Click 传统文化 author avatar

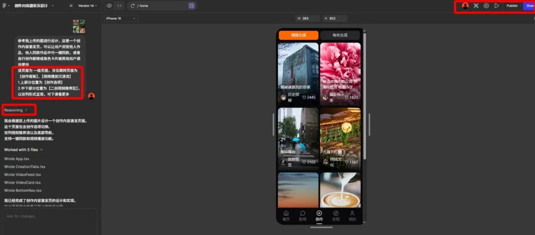point(325,162)
